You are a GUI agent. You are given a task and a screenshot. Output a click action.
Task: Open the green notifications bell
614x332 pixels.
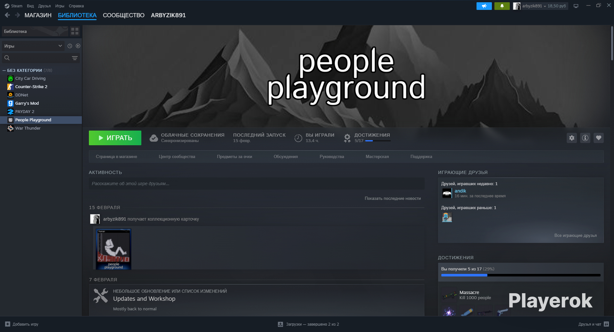(502, 6)
